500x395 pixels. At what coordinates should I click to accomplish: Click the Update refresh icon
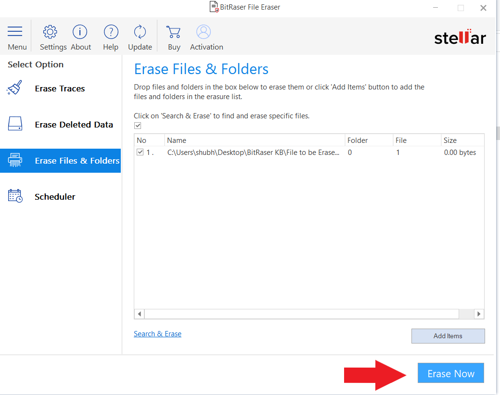pos(140,32)
